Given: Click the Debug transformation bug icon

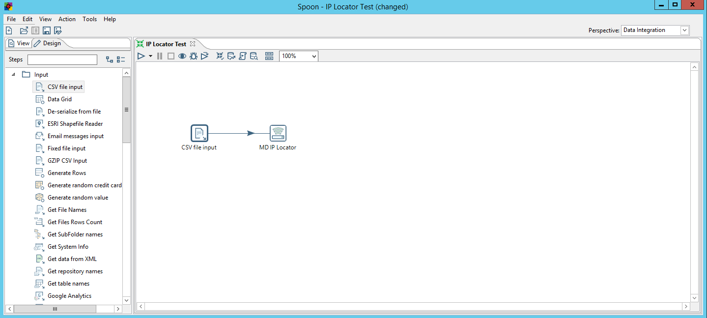Looking at the screenshot, I should coord(194,56).
